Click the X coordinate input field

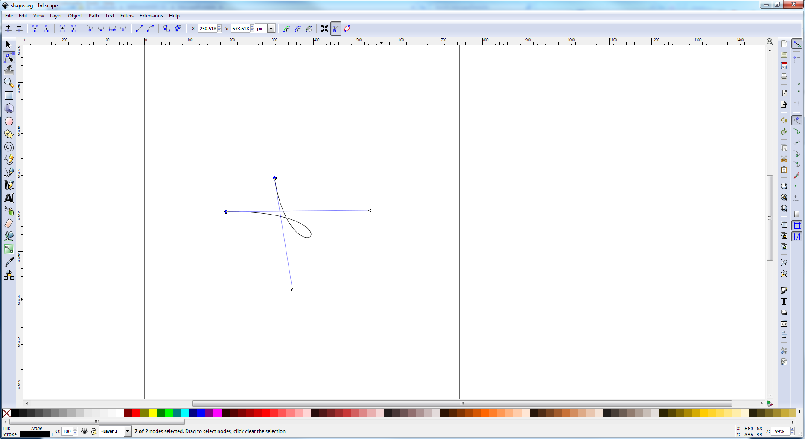[207, 29]
